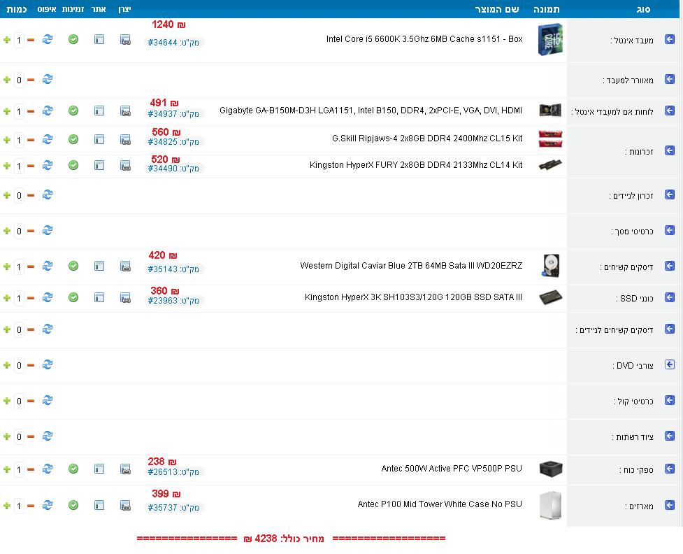
Task: Open Intel Core i5 box thumbnail
Action: [550, 40]
